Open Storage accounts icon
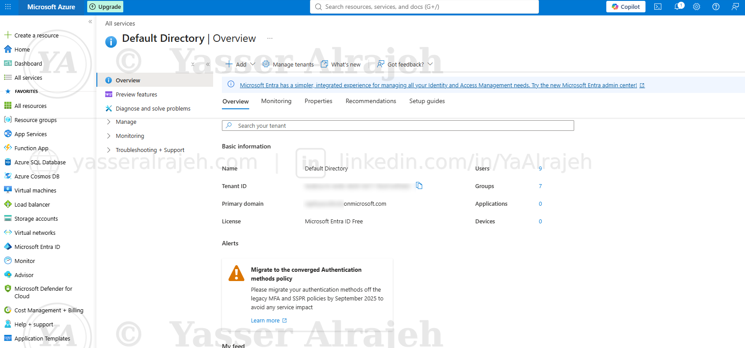Viewport: 745px width, 348px height. [8, 218]
